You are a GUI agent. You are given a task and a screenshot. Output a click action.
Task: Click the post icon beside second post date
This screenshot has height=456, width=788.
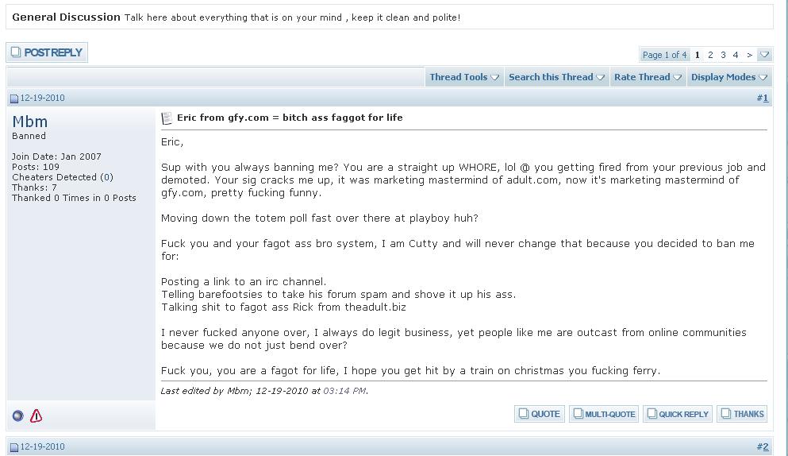click(x=14, y=447)
